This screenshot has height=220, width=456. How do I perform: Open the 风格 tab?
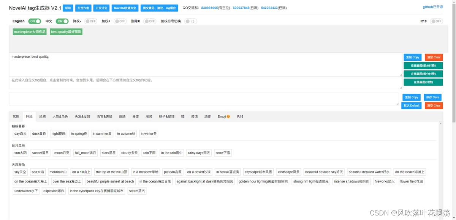tap(43, 116)
